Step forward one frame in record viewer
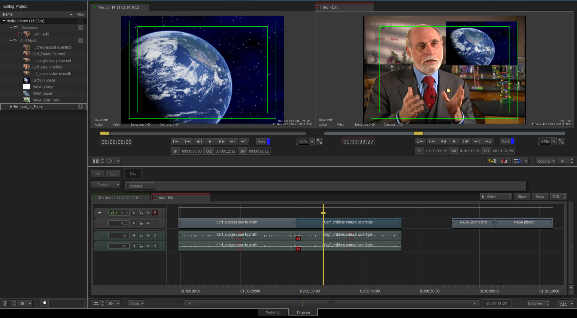 (x=466, y=141)
